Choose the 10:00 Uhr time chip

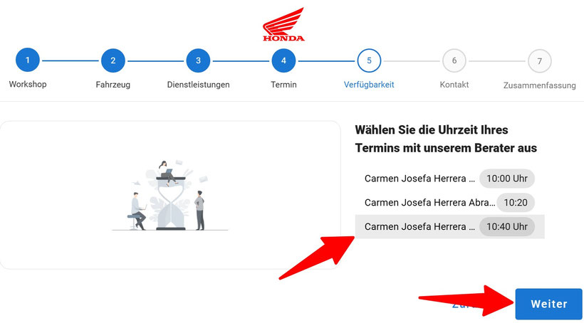pos(507,179)
